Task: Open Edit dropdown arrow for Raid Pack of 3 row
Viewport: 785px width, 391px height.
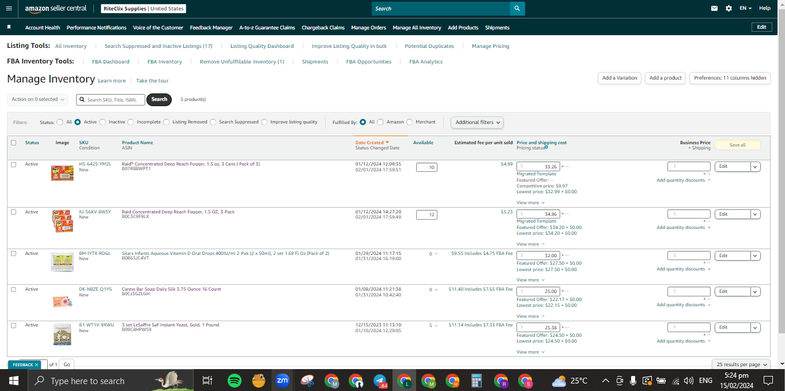Action: coord(755,166)
